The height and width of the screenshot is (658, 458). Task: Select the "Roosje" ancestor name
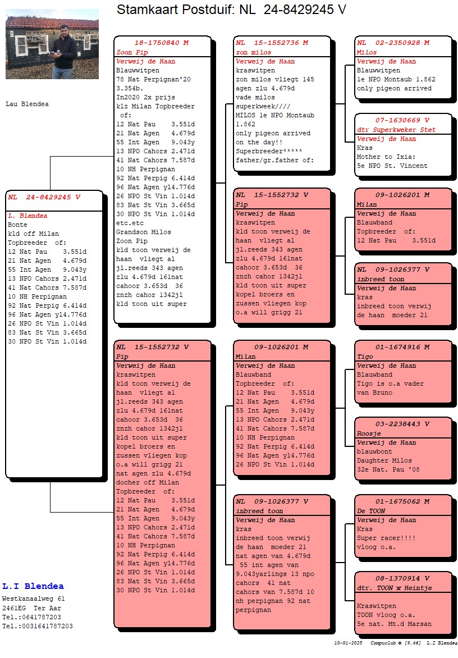pos(368,433)
